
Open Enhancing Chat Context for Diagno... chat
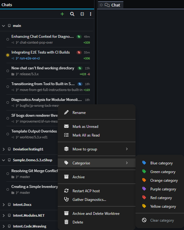click(42, 37)
